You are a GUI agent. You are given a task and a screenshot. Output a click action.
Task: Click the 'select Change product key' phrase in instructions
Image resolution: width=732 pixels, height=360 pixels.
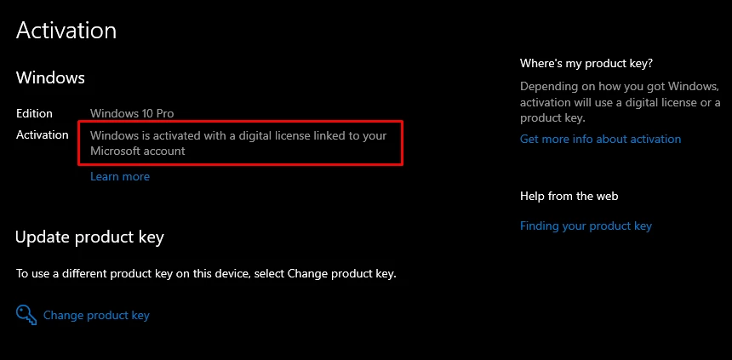pos(325,274)
